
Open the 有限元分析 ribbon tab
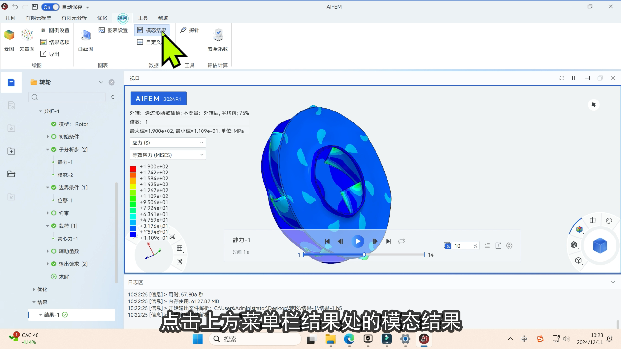(74, 18)
